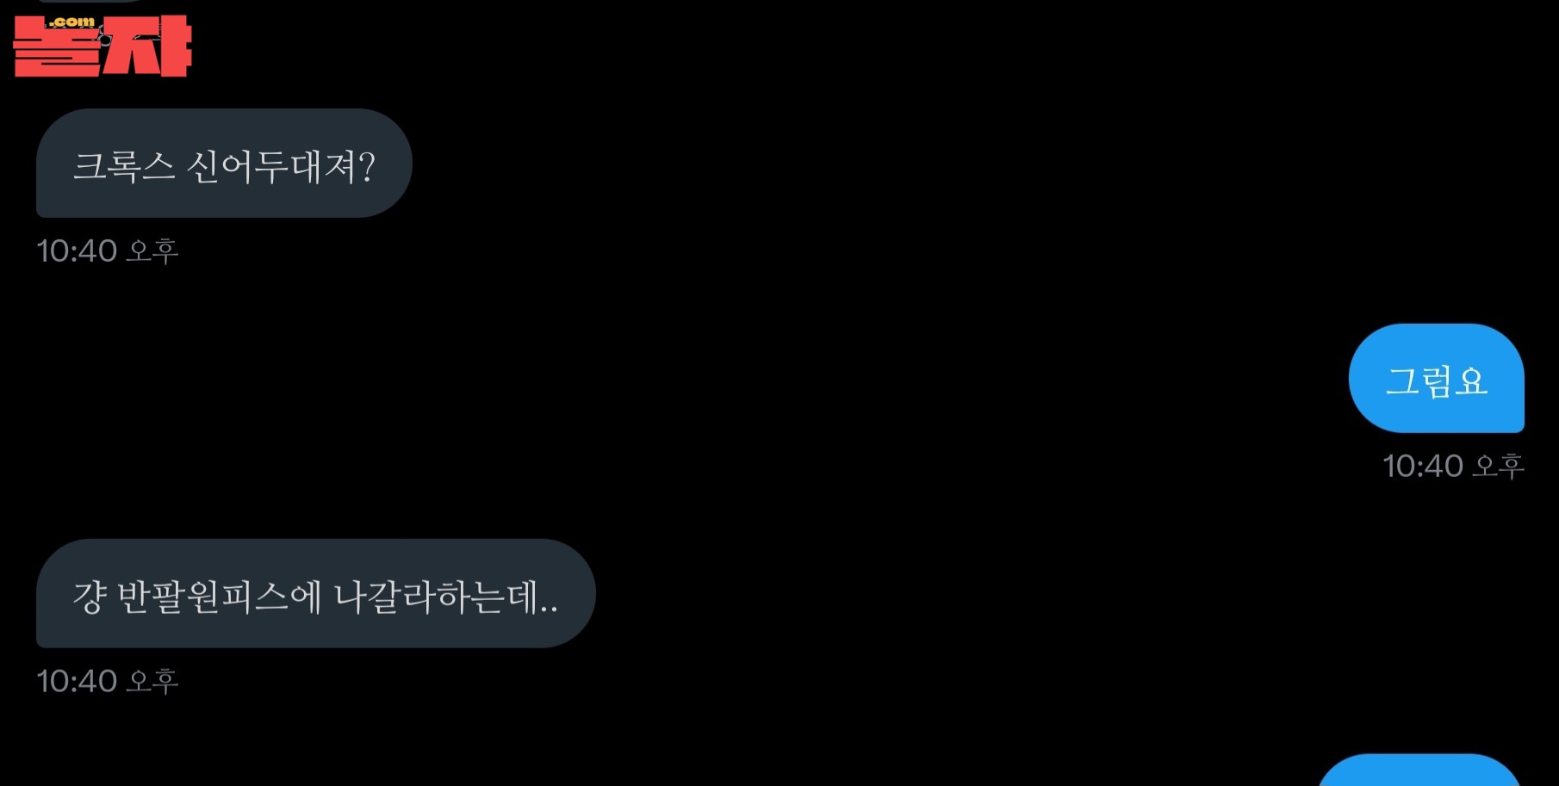This screenshot has width=1559, height=786.
Task: Select the '크록스 신어두대져?' message bubble
Action: (x=224, y=164)
